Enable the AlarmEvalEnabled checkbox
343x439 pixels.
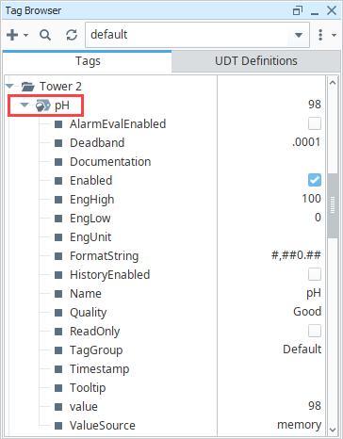[315, 123]
